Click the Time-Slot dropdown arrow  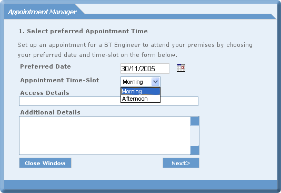click(155, 82)
